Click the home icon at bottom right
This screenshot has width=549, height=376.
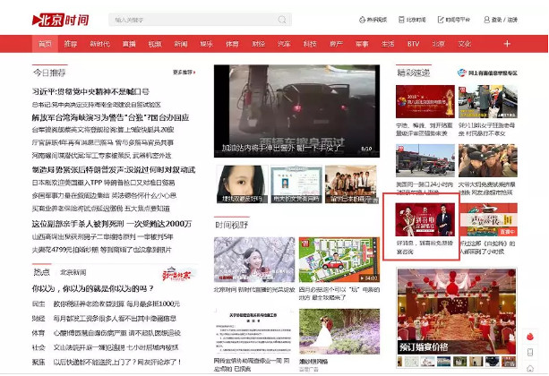click(x=529, y=369)
